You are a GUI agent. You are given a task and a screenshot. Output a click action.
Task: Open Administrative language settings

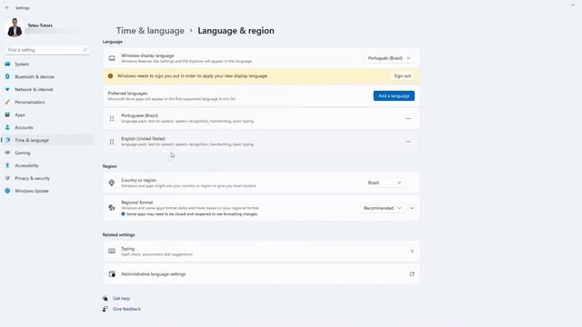261,274
